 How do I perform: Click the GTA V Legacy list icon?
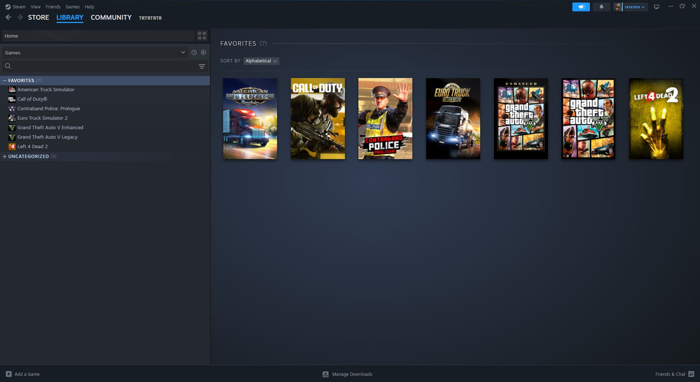(12, 137)
